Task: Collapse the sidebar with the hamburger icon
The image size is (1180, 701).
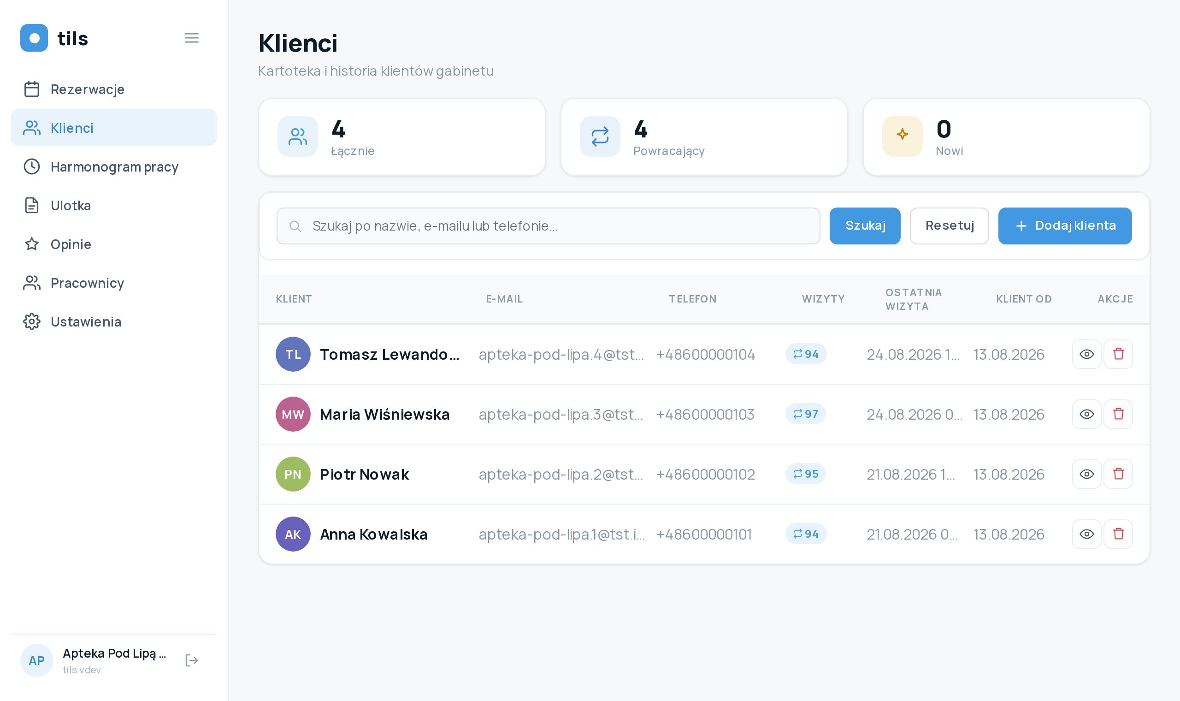Action: (191, 38)
